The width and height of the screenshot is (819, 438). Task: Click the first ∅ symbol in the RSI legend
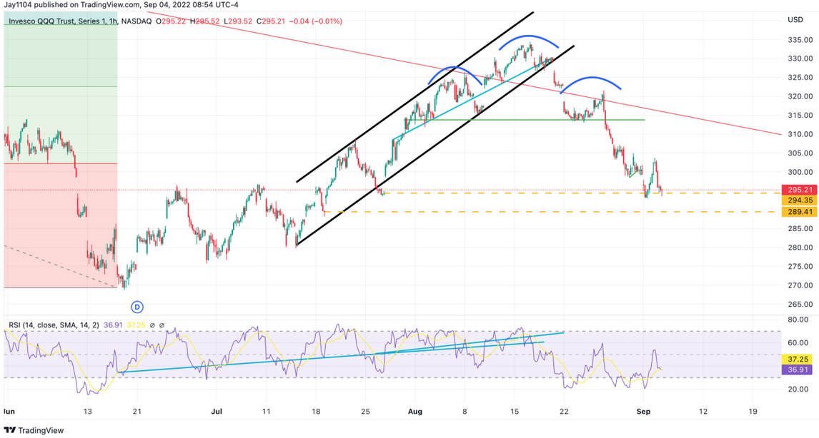[x=152, y=325]
